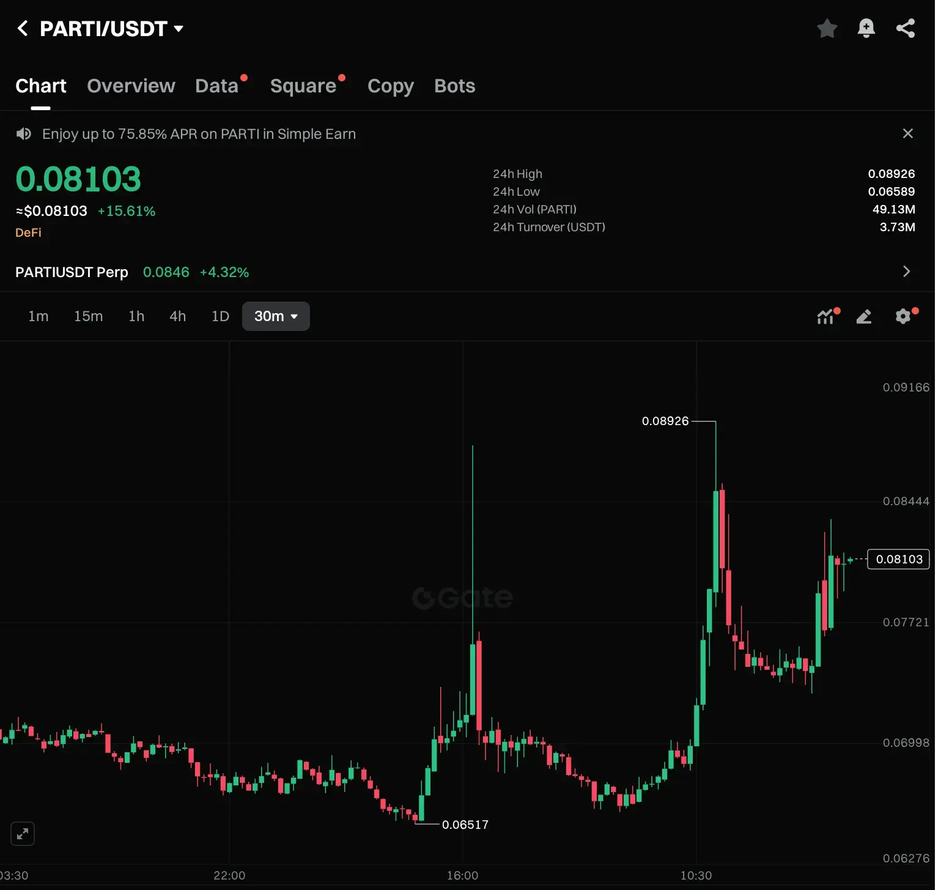Screen dimensions: 941x890
Task: Switch to the Chart tab
Action: pyautogui.click(x=41, y=86)
